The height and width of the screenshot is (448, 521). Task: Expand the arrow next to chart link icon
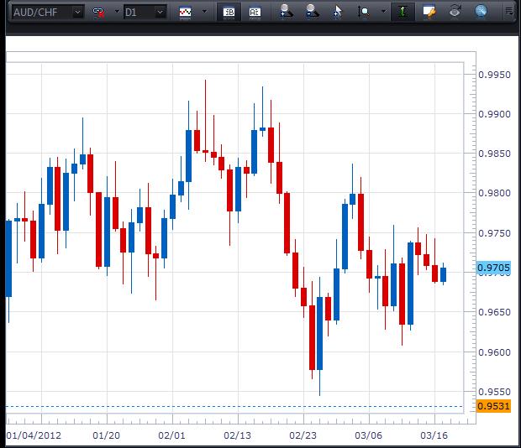(117, 12)
